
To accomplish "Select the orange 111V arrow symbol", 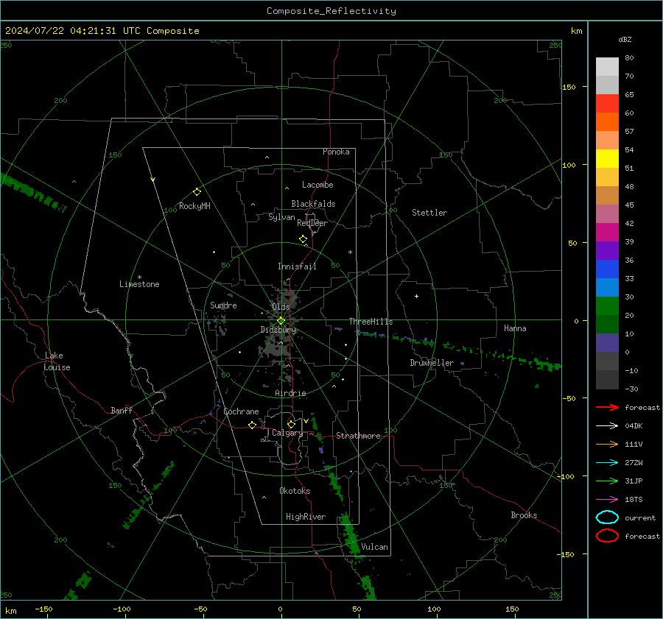I will tap(607, 444).
